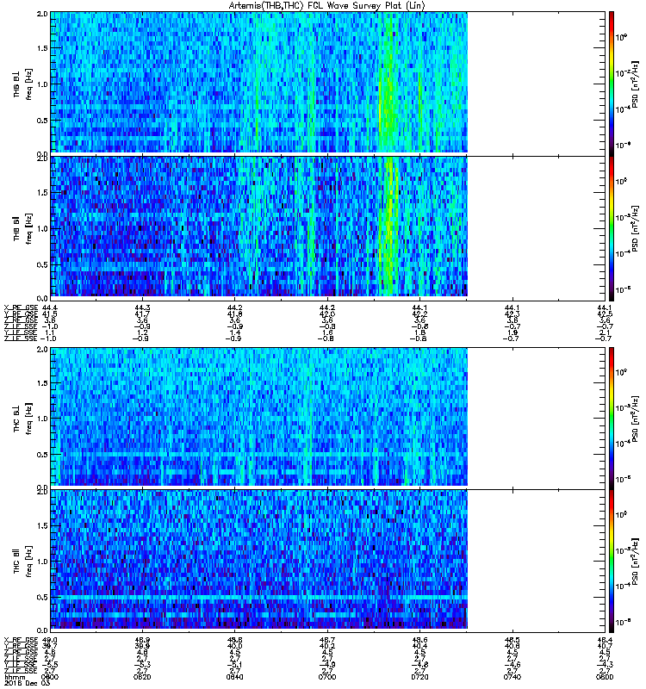Click the 'X_RE_GSE' row label under the THC panels

(22, 640)
